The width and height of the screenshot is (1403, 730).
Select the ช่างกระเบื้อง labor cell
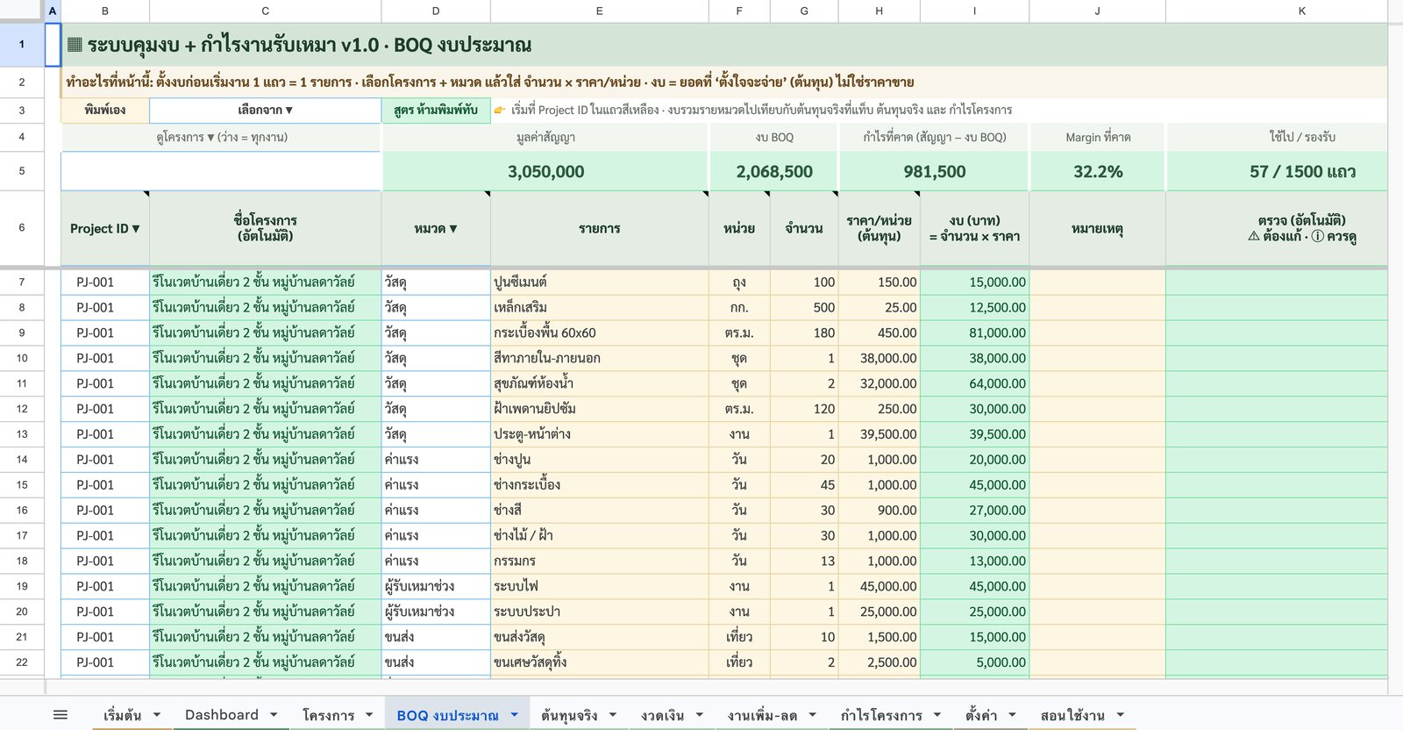[599, 485]
